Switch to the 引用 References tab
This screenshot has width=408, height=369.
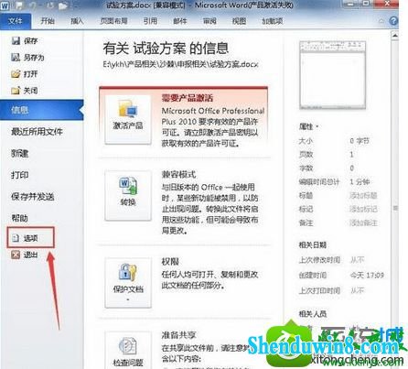[x=150, y=21]
